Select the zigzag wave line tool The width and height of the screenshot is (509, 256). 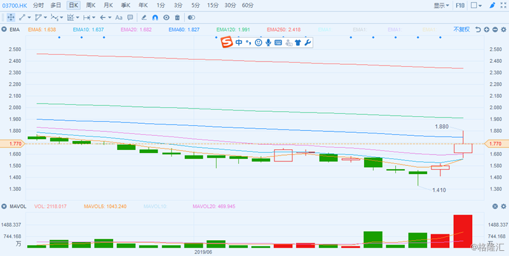pos(54,17)
